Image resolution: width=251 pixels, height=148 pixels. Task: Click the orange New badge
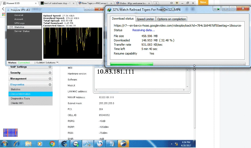coord(203,2)
